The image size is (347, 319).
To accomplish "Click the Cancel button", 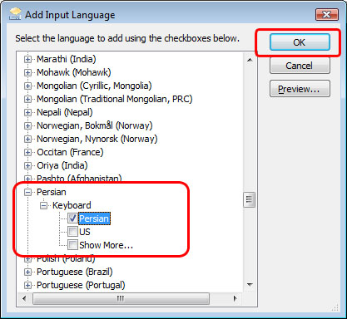I will 300,66.
